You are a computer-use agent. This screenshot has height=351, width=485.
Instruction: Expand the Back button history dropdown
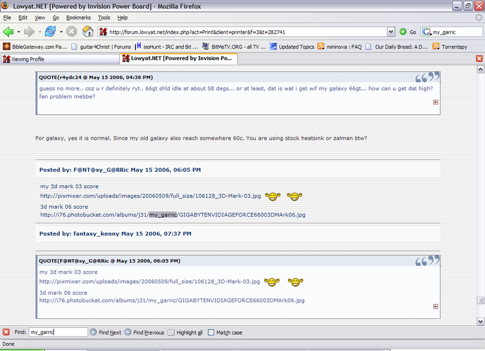click(x=19, y=31)
